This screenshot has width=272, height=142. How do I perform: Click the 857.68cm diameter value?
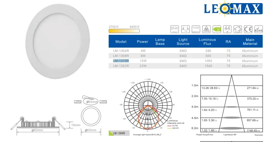click(253, 120)
